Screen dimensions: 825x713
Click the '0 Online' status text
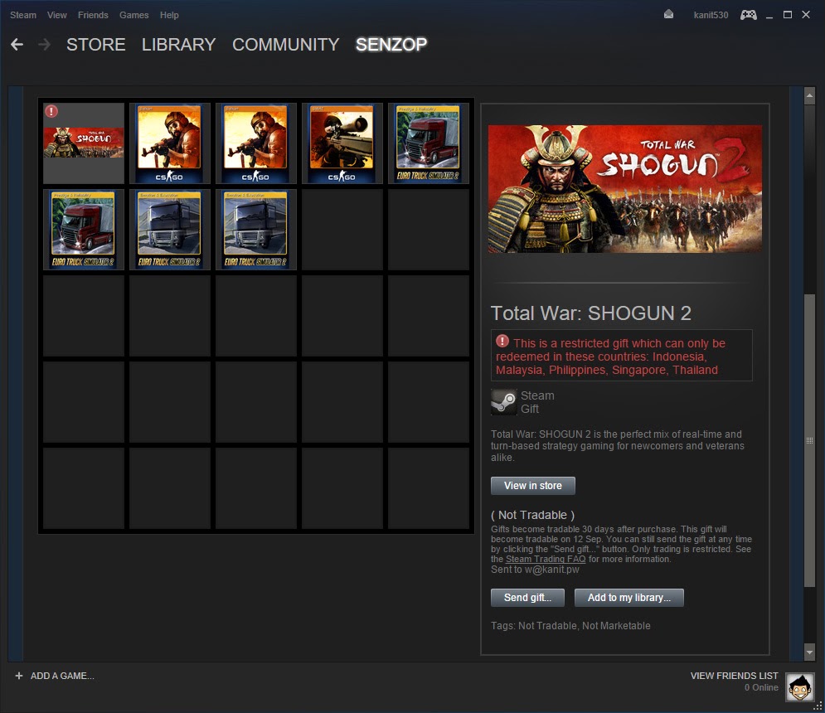click(761, 688)
